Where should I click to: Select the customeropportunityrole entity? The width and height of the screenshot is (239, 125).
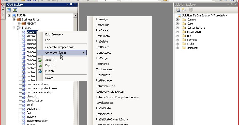point(42,88)
